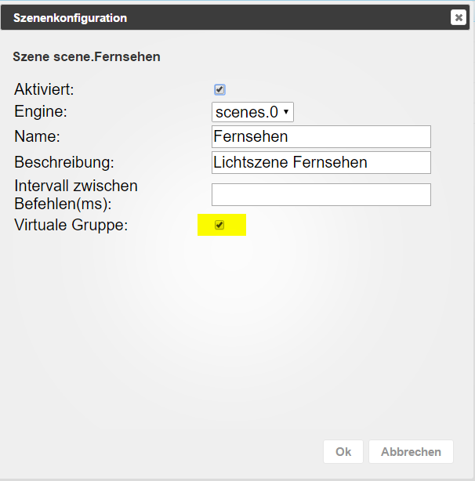The height and width of the screenshot is (481, 475).
Task: Click the Aktiviert label
Action: [x=44, y=90]
